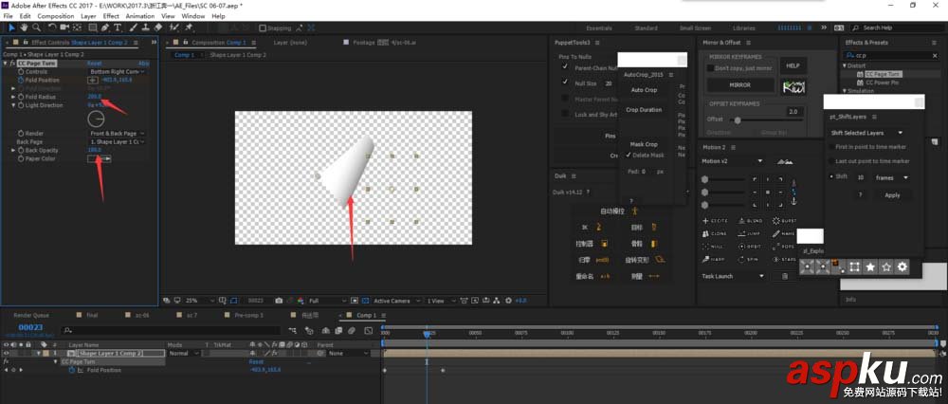This screenshot has width=948, height=404.
Task: Click the Motion 2 Orbit tool
Action: coord(750,247)
